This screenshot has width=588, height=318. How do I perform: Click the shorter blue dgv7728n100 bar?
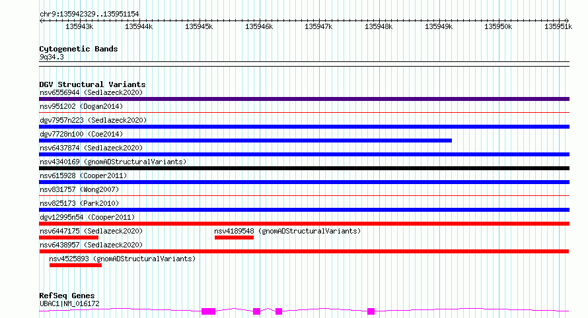click(x=245, y=141)
